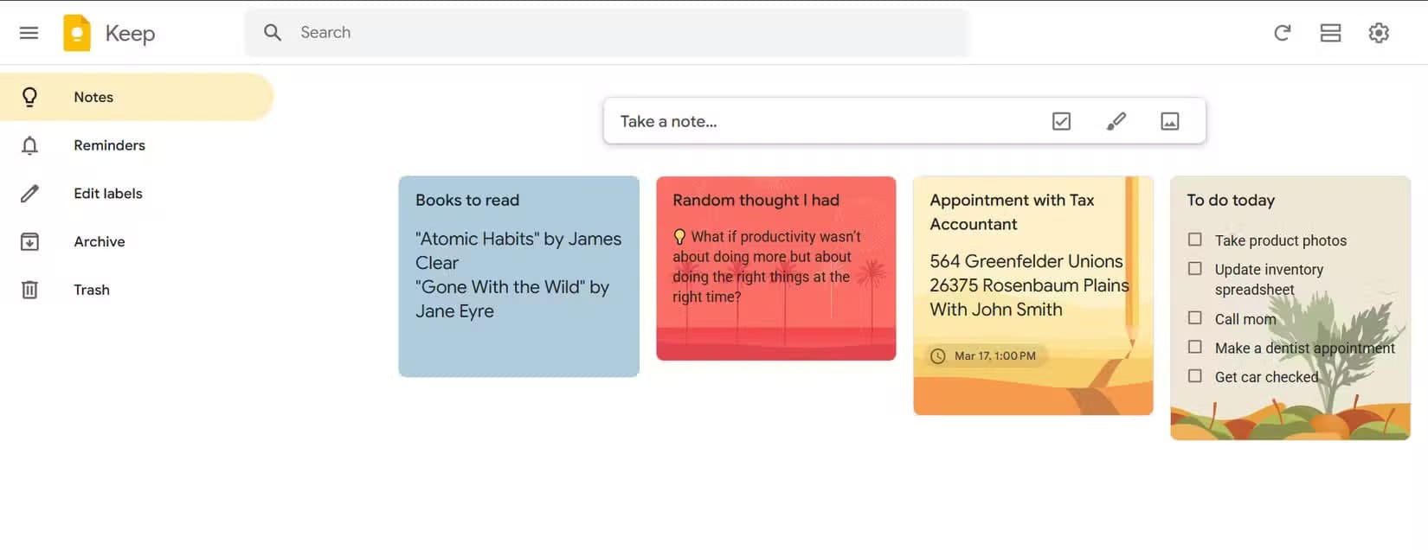Open Reminders from the sidebar bell icon
The width and height of the screenshot is (1428, 550).
point(29,145)
